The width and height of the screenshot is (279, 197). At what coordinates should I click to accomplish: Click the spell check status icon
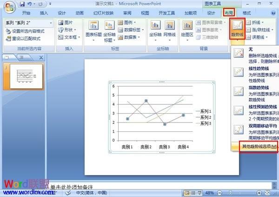click(x=68, y=193)
